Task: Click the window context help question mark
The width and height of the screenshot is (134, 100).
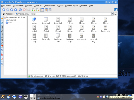Action: (106, 2)
